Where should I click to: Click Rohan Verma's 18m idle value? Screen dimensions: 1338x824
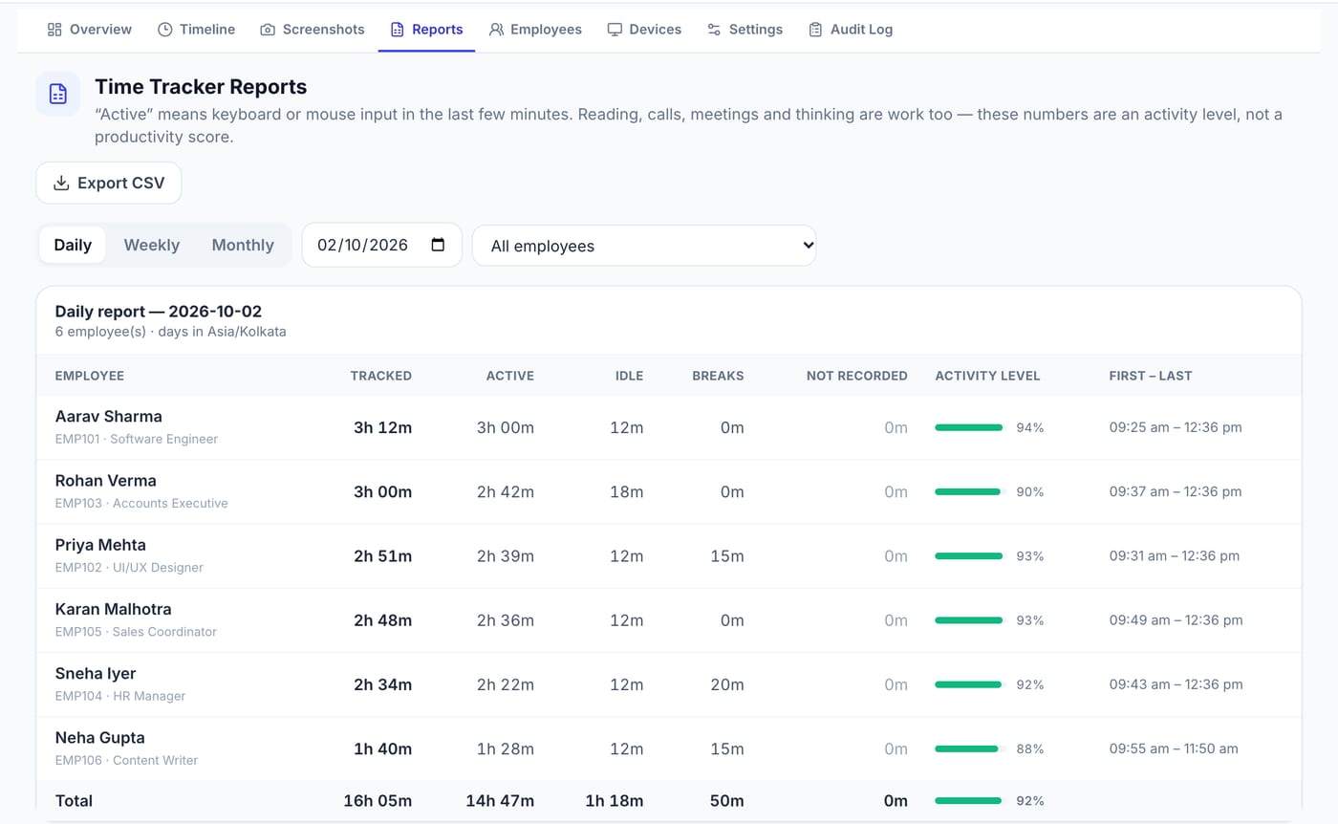coord(627,492)
